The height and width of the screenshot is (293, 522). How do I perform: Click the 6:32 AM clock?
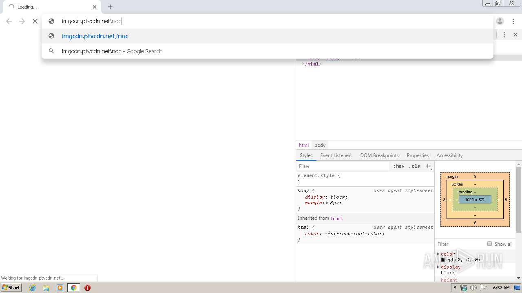[501, 288]
